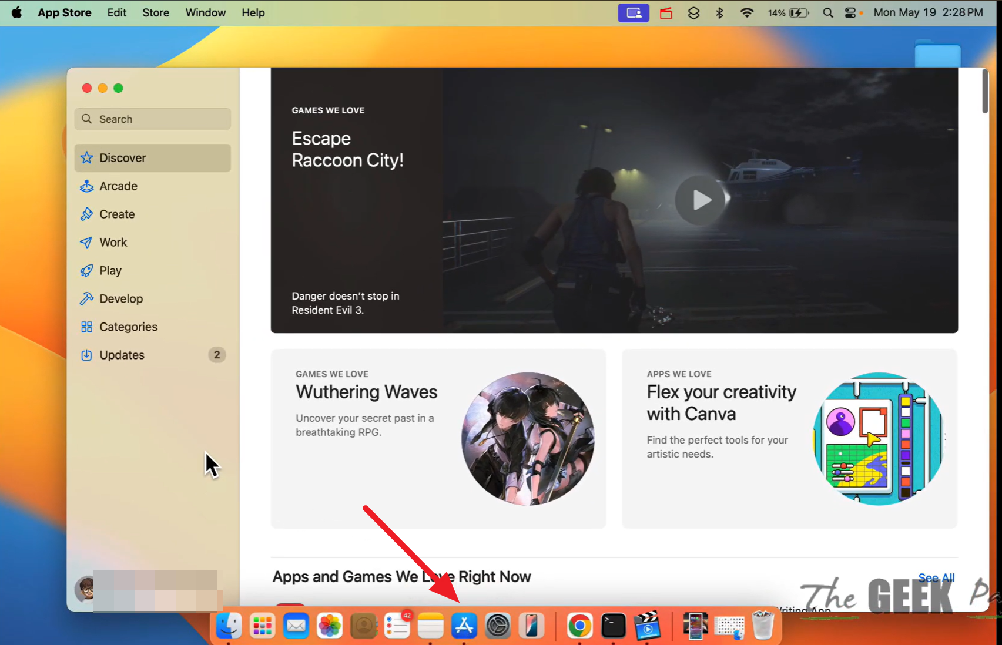
Task: Open the Develop section
Action: coord(152,299)
